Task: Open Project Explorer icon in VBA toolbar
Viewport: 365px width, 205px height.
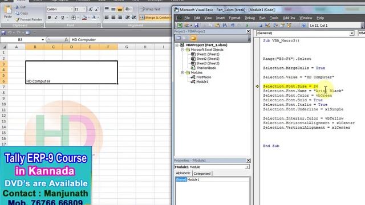Action: (x=275, y=25)
